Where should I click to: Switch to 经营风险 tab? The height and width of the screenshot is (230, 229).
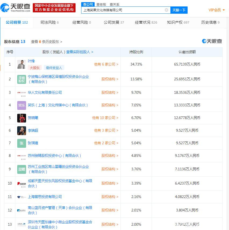pyautogui.click(x=81, y=22)
